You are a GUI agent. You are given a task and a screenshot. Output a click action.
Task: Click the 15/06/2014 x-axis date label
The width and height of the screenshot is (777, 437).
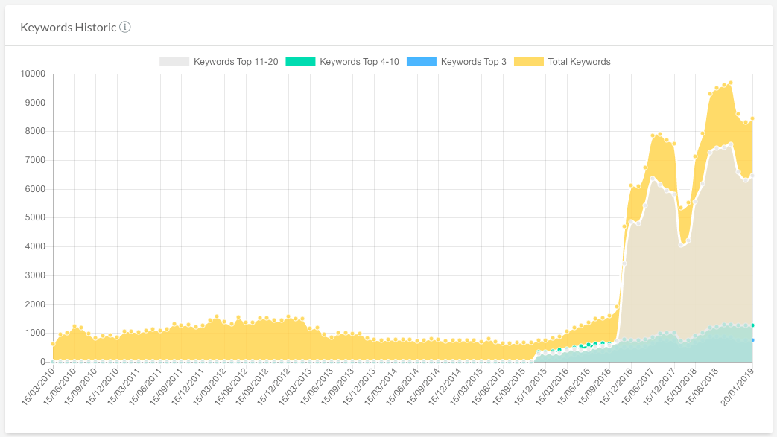402,387
